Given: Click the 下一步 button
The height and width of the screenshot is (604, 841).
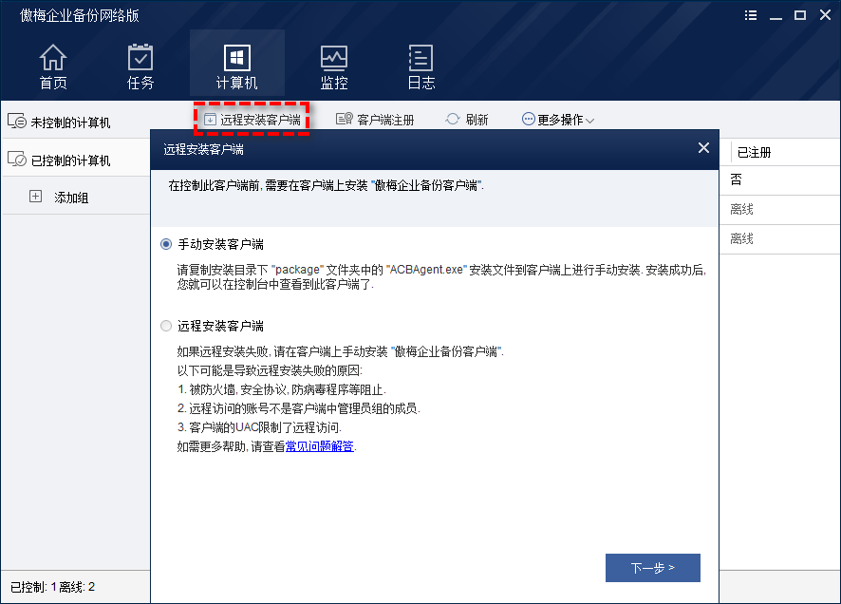Looking at the screenshot, I should coord(652,568).
